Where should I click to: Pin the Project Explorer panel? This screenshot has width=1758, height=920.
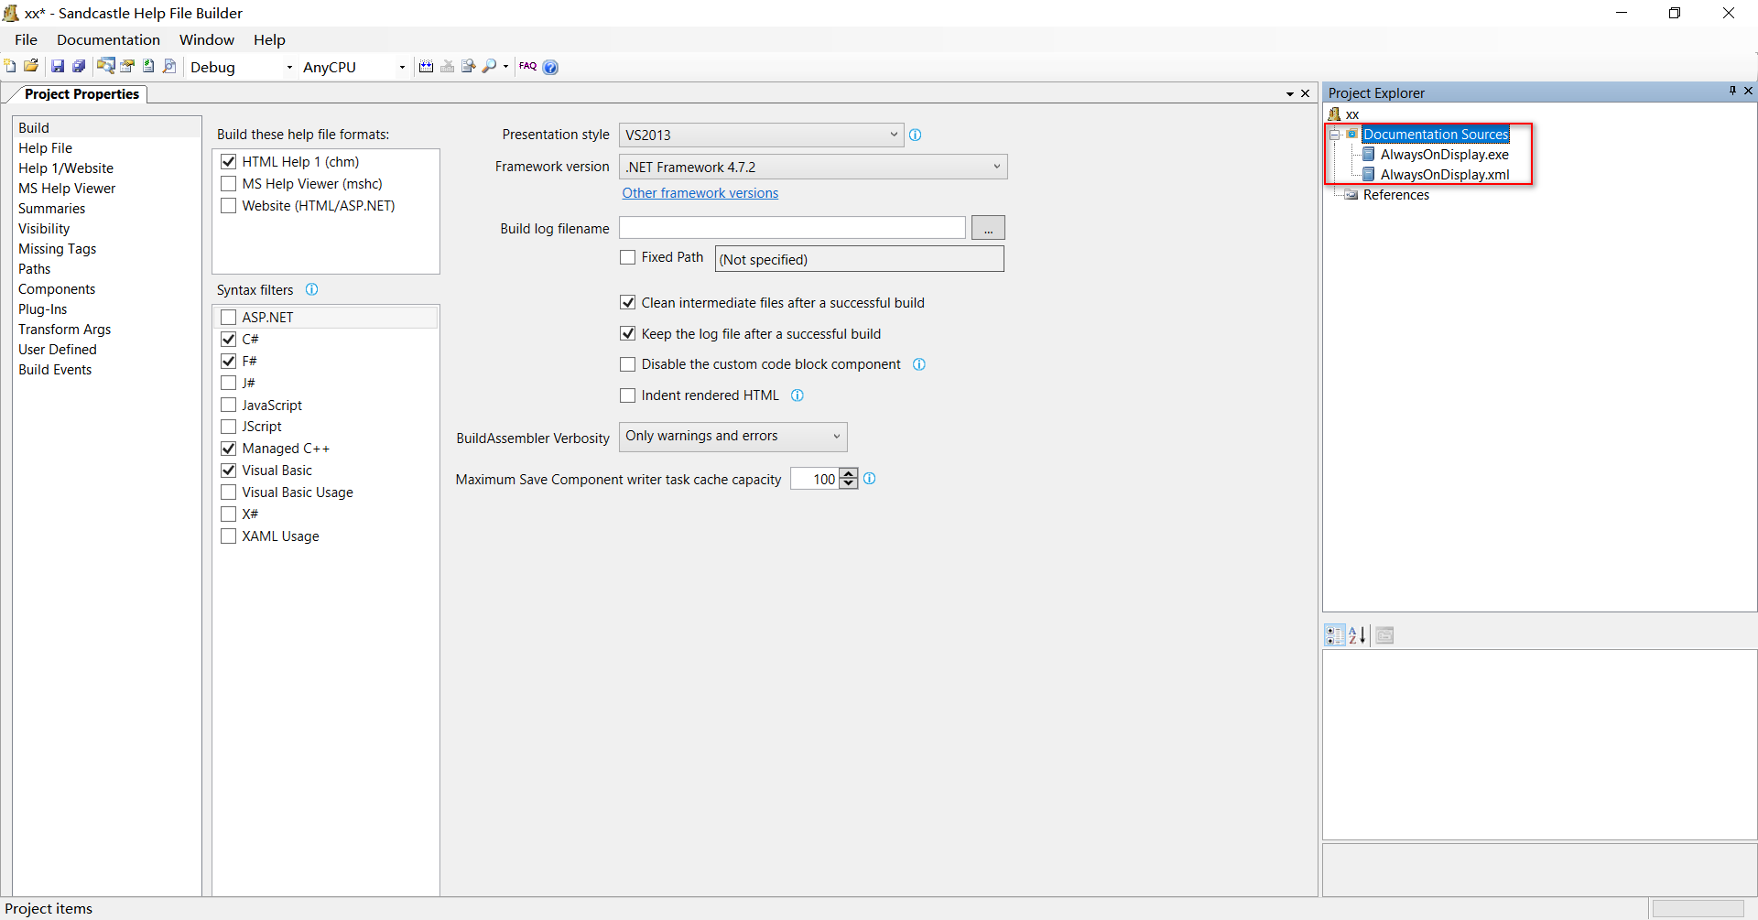coord(1732,91)
